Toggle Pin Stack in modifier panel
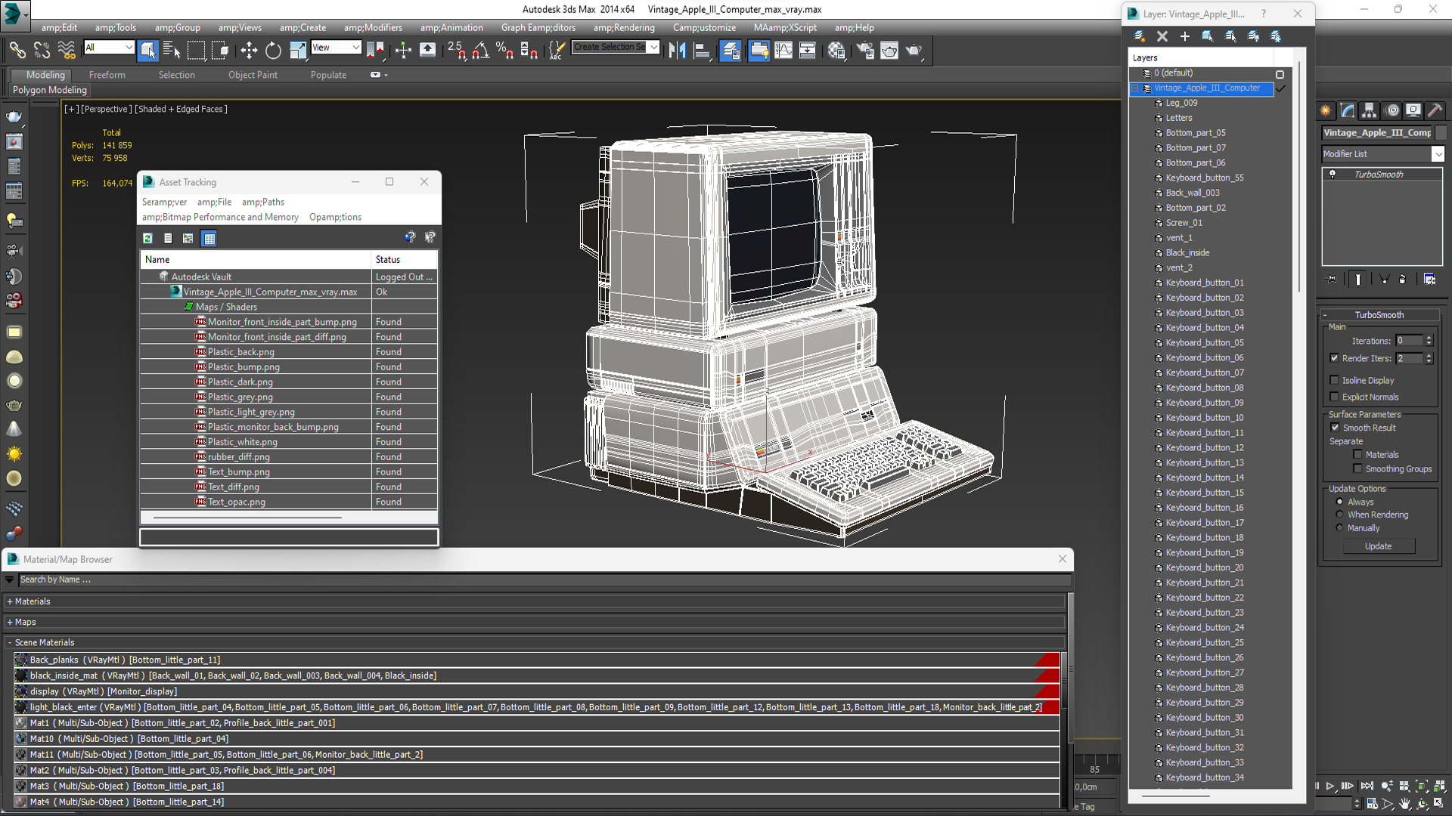The height and width of the screenshot is (816, 1452). [x=1332, y=280]
